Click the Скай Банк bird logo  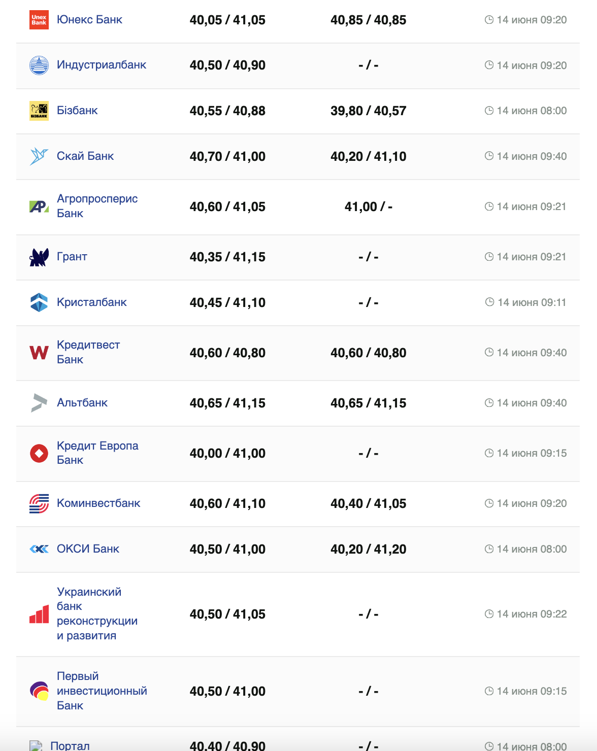pos(39,156)
